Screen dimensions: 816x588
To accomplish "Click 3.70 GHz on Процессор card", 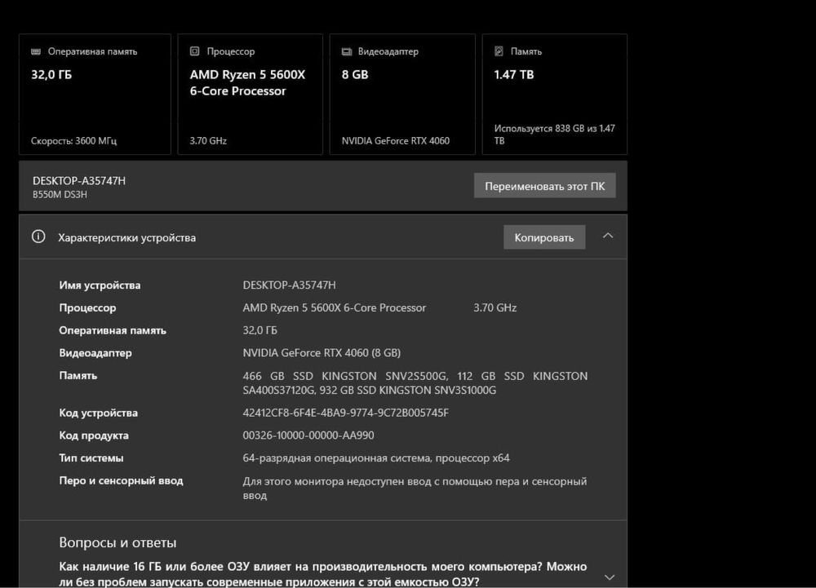I will 208,140.
